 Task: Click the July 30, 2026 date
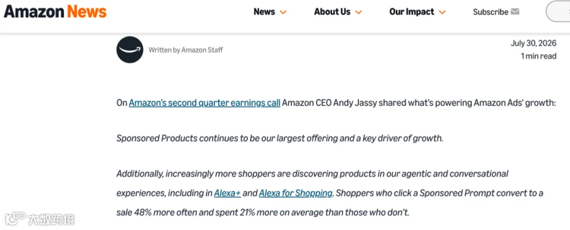[x=533, y=43]
